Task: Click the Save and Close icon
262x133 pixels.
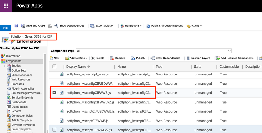Action: (x=23, y=26)
